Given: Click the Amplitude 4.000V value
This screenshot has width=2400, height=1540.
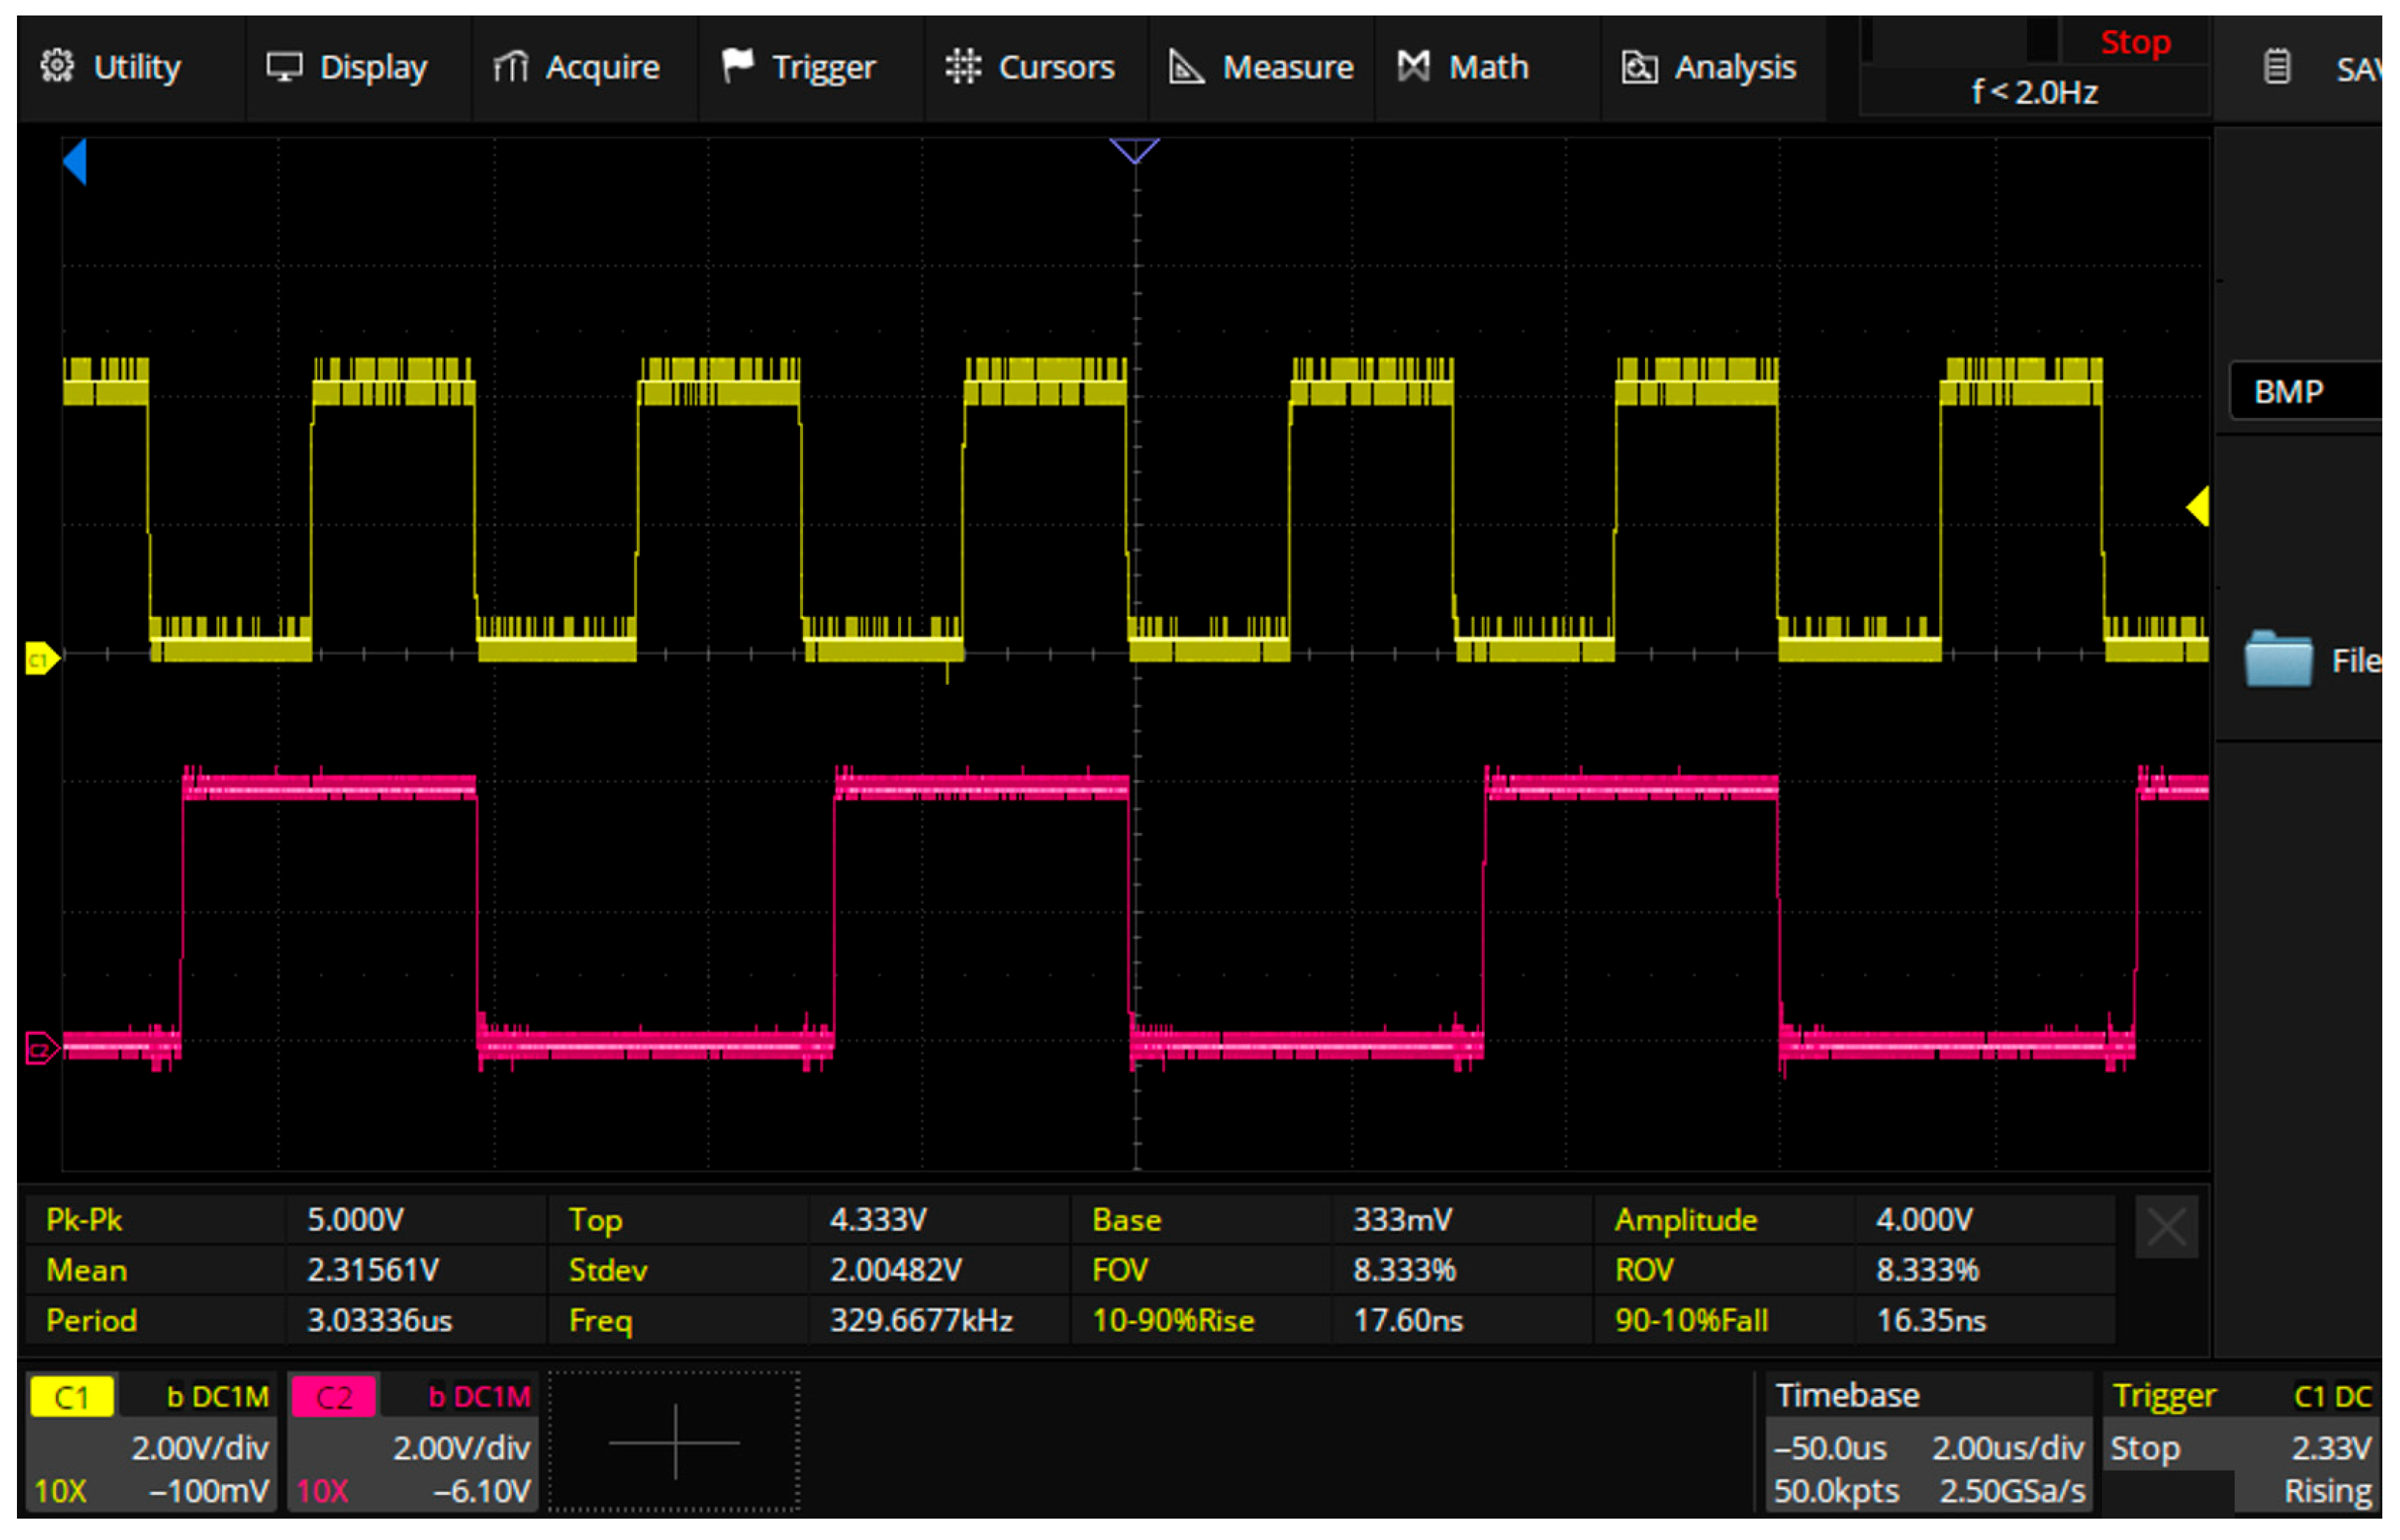Looking at the screenshot, I should coord(1924,1220).
